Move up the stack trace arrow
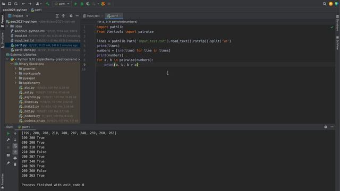This screenshot has width=340, height=191. coord(15,134)
